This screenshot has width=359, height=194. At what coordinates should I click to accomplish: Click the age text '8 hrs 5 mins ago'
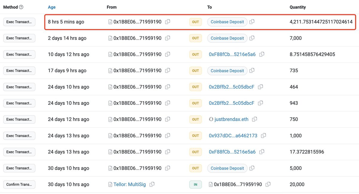tap(66, 22)
